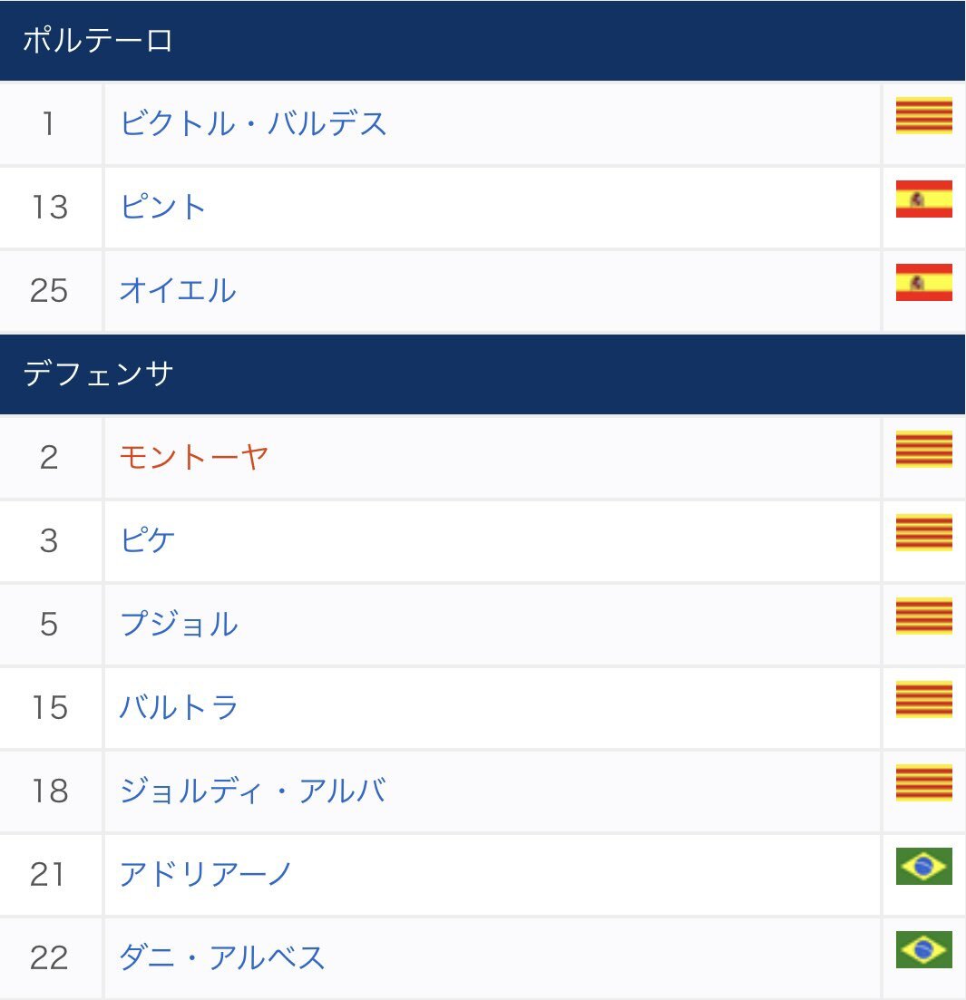Click the Spanish flag next to オイエル

pos(923,283)
